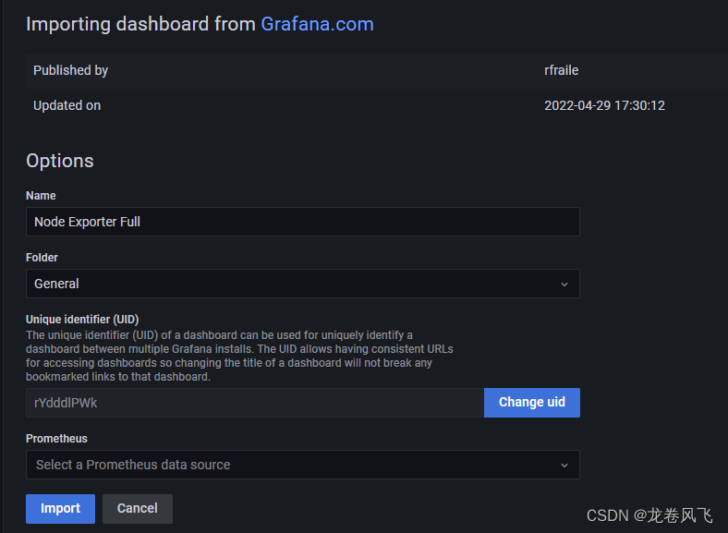Open the Folder dropdown showing General
The width and height of the screenshot is (728, 533).
(303, 284)
